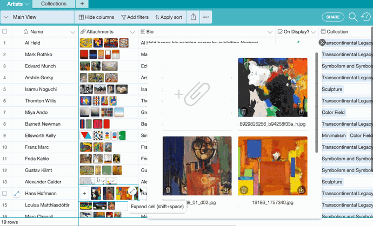Click the Attachments column paperclip icon
The width and height of the screenshot is (373, 226).
(83, 32)
